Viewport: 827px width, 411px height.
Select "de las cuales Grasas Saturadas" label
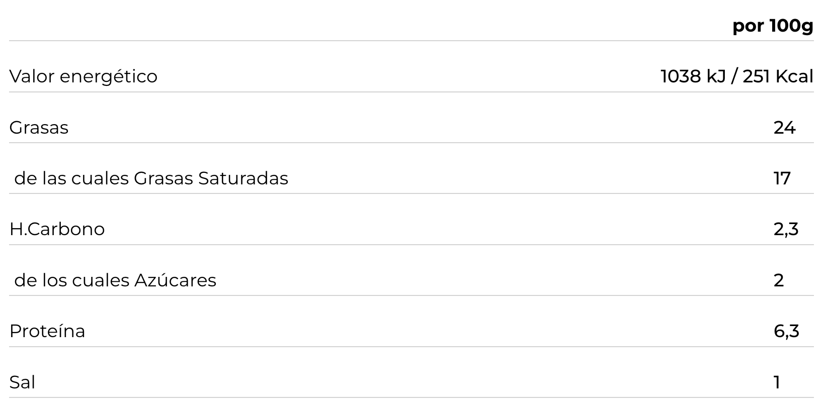click(x=151, y=178)
